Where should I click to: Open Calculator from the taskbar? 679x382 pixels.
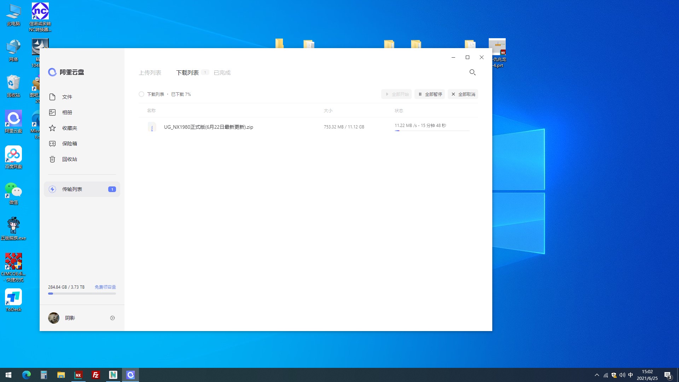(x=44, y=375)
